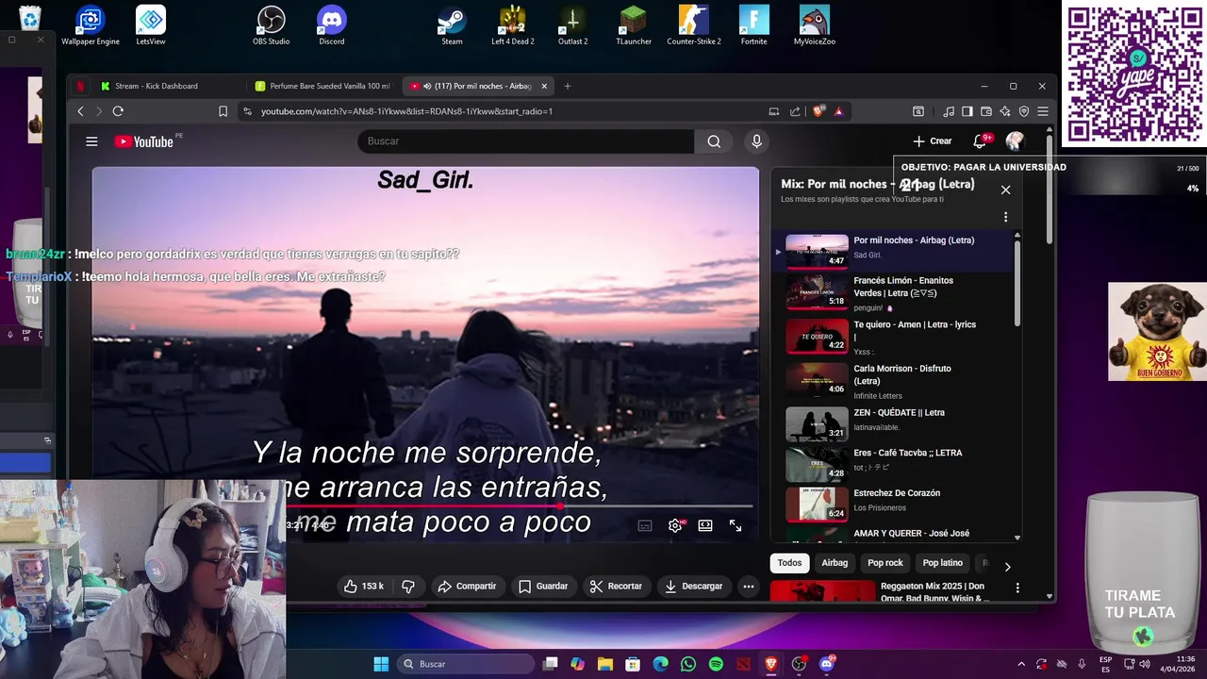Open Brave playlist music note icon
The width and height of the screenshot is (1207, 679).
coord(949,111)
